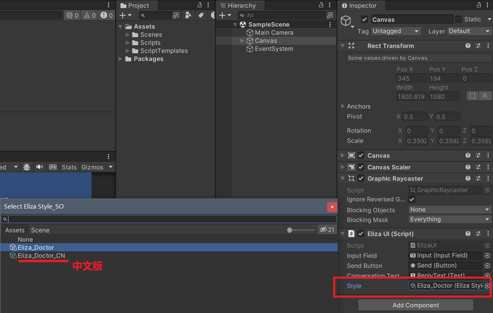Screen dimensions: 493x313
Task: Switch to Scene tab in object picker
Action: point(40,230)
